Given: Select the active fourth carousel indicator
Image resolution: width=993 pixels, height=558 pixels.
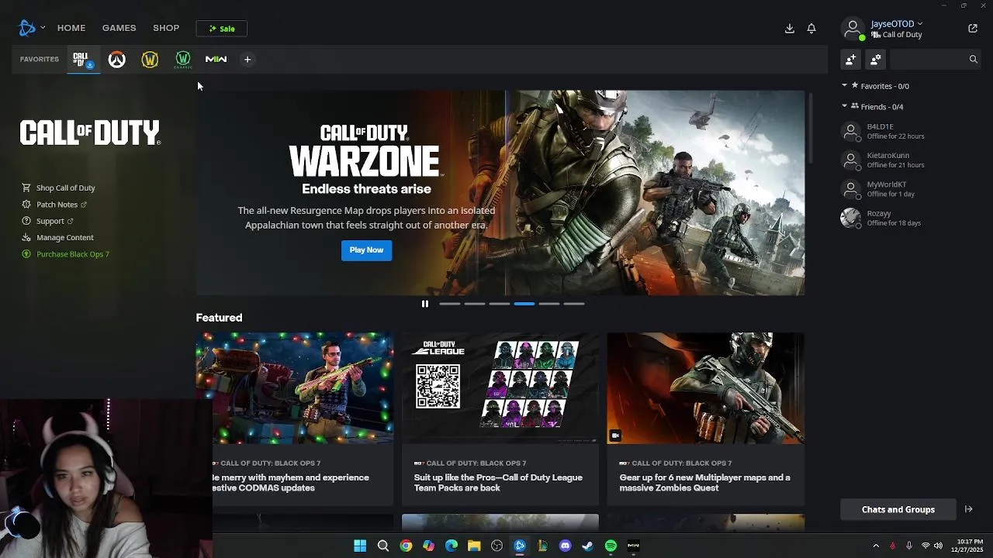Looking at the screenshot, I should pyautogui.click(x=524, y=304).
